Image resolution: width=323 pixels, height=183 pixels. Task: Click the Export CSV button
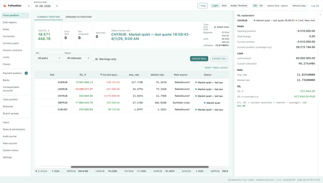coord(219,59)
